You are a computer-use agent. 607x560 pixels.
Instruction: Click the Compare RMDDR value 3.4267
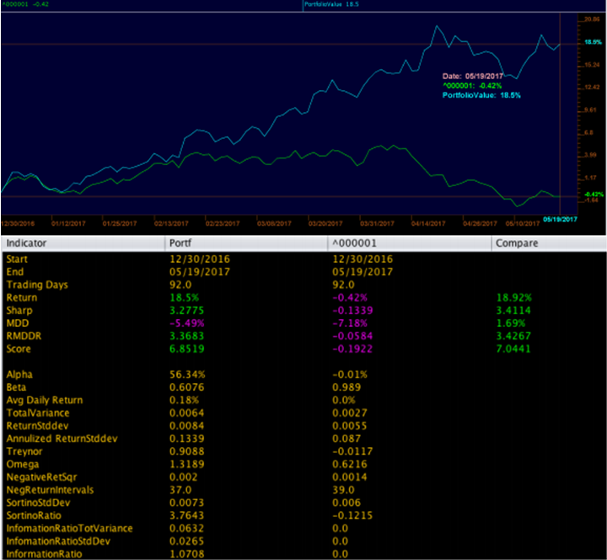pyautogui.click(x=513, y=336)
